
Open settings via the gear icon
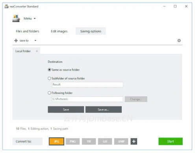(x=179, y=41)
